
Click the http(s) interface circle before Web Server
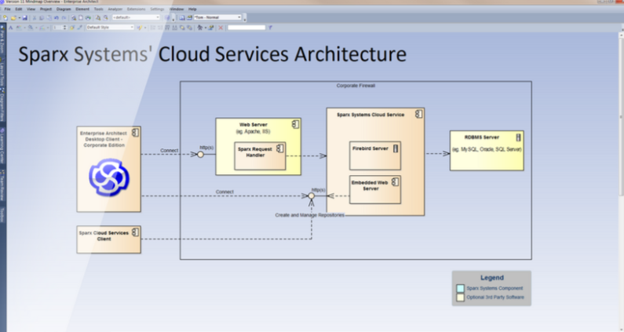[201, 154]
